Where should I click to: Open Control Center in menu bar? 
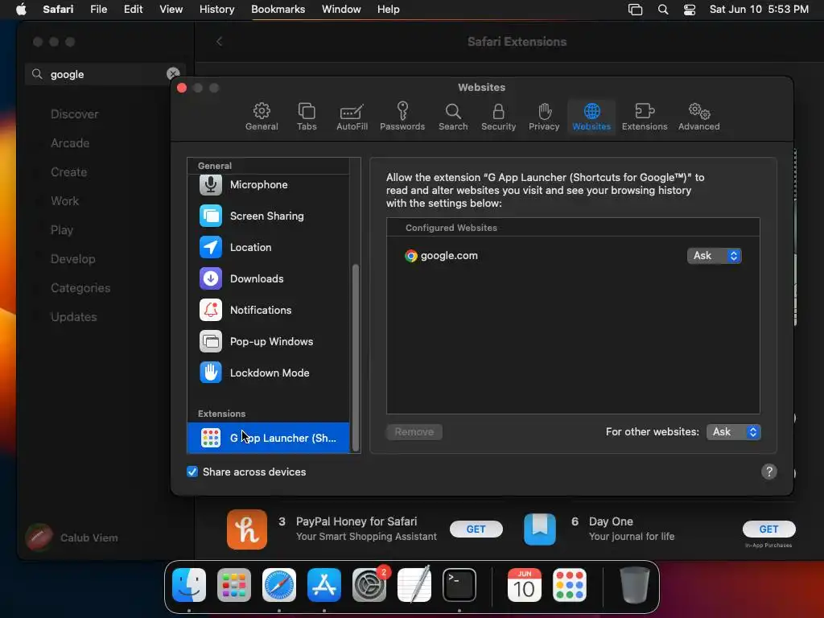point(690,10)
